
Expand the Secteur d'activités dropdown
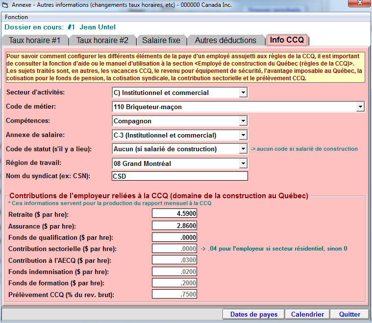click(243, 93)
